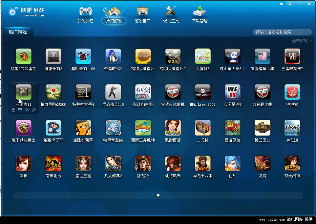
Task: Select the CF穿越火线 game icon
Action: [263, 92]
